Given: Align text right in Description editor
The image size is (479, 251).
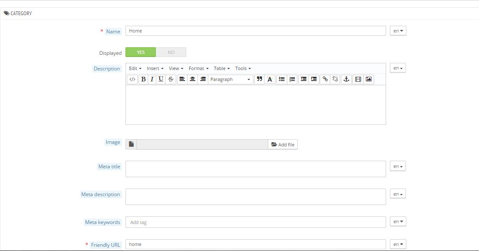Looking at the screenshot, I should click(x=203, y=79).
